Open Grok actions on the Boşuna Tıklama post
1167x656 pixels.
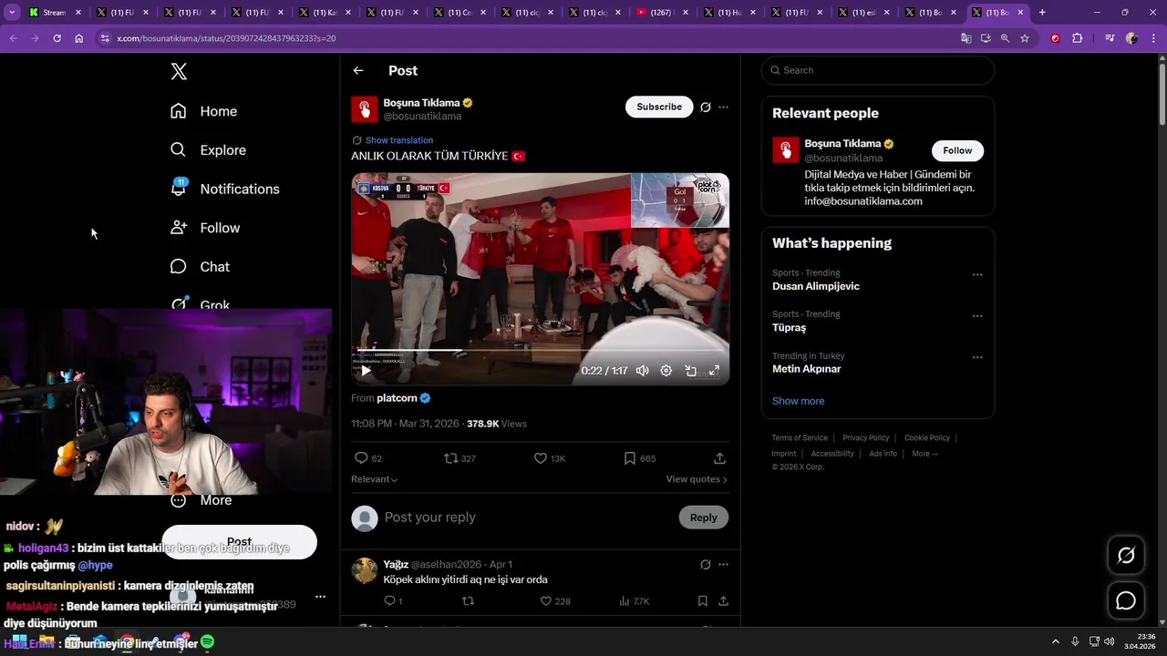(x=705, y=107)
